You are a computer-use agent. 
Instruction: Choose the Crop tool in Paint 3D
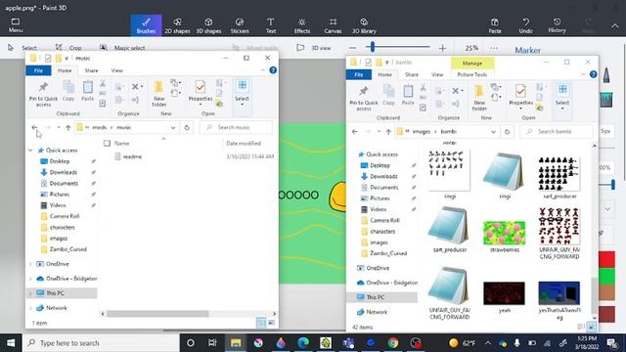tap(68, 48)
